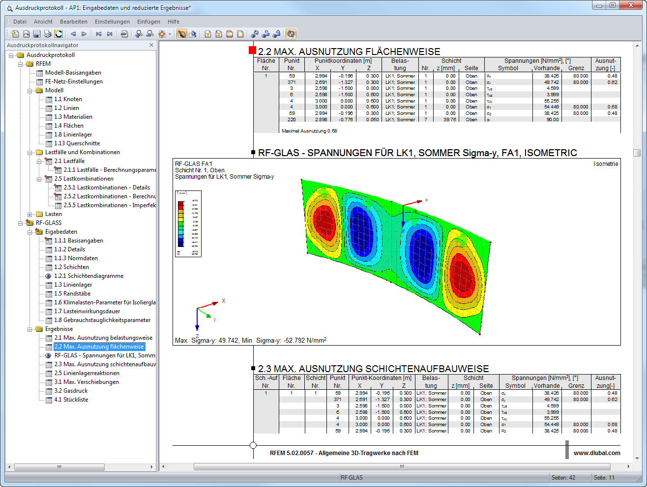Select FE-Netz-Einstellungen tree item
Image resolution: width=647 pixels, height=487 pixels.
(74, 81)
